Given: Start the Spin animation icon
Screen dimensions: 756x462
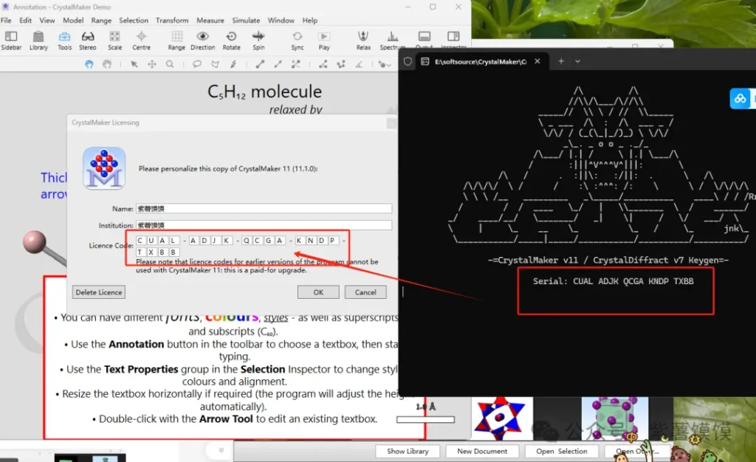Looking at the screenshot, I should (x=258, y=40).
